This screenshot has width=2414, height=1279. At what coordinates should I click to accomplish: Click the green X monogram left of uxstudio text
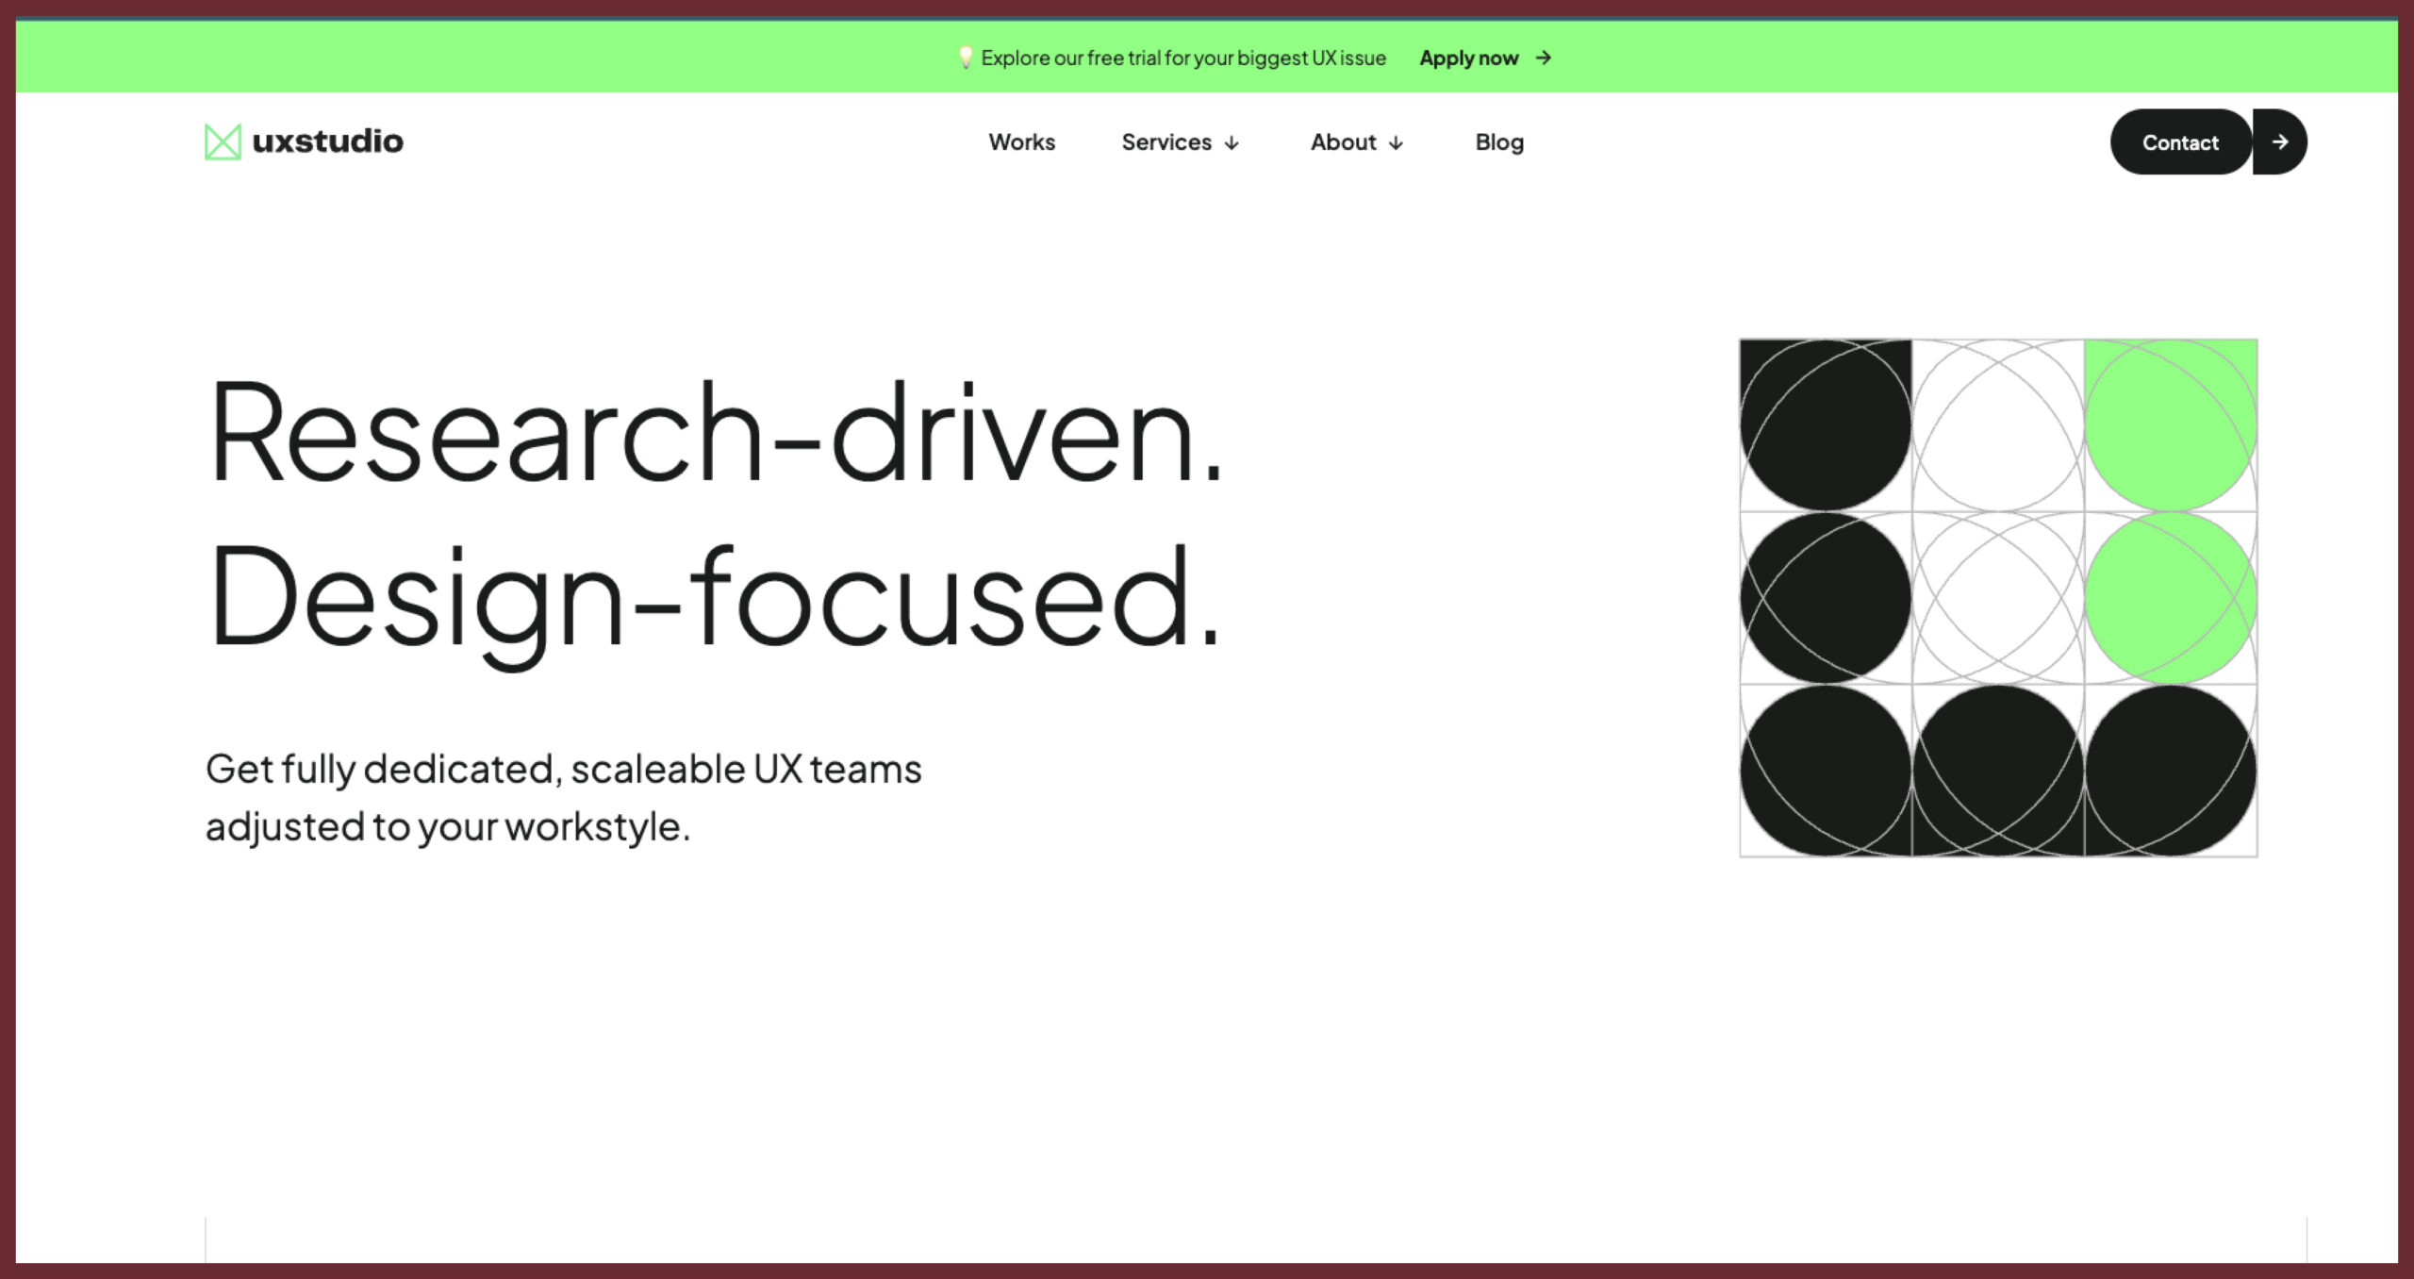(223, 141)
